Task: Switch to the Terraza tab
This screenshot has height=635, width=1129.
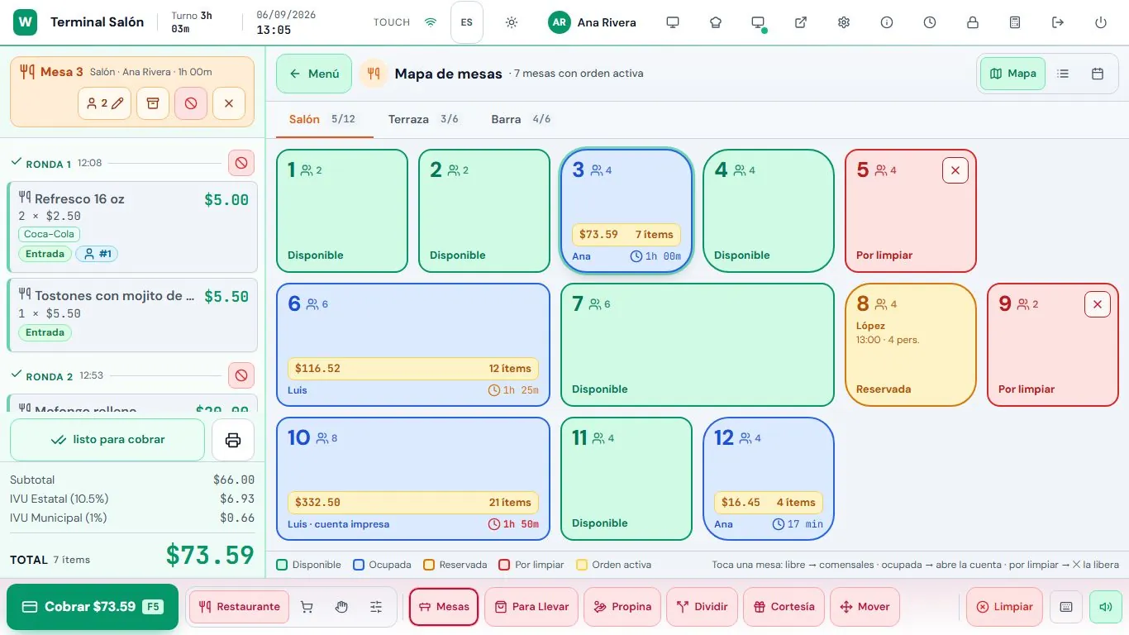Action: tap(423, 119)
